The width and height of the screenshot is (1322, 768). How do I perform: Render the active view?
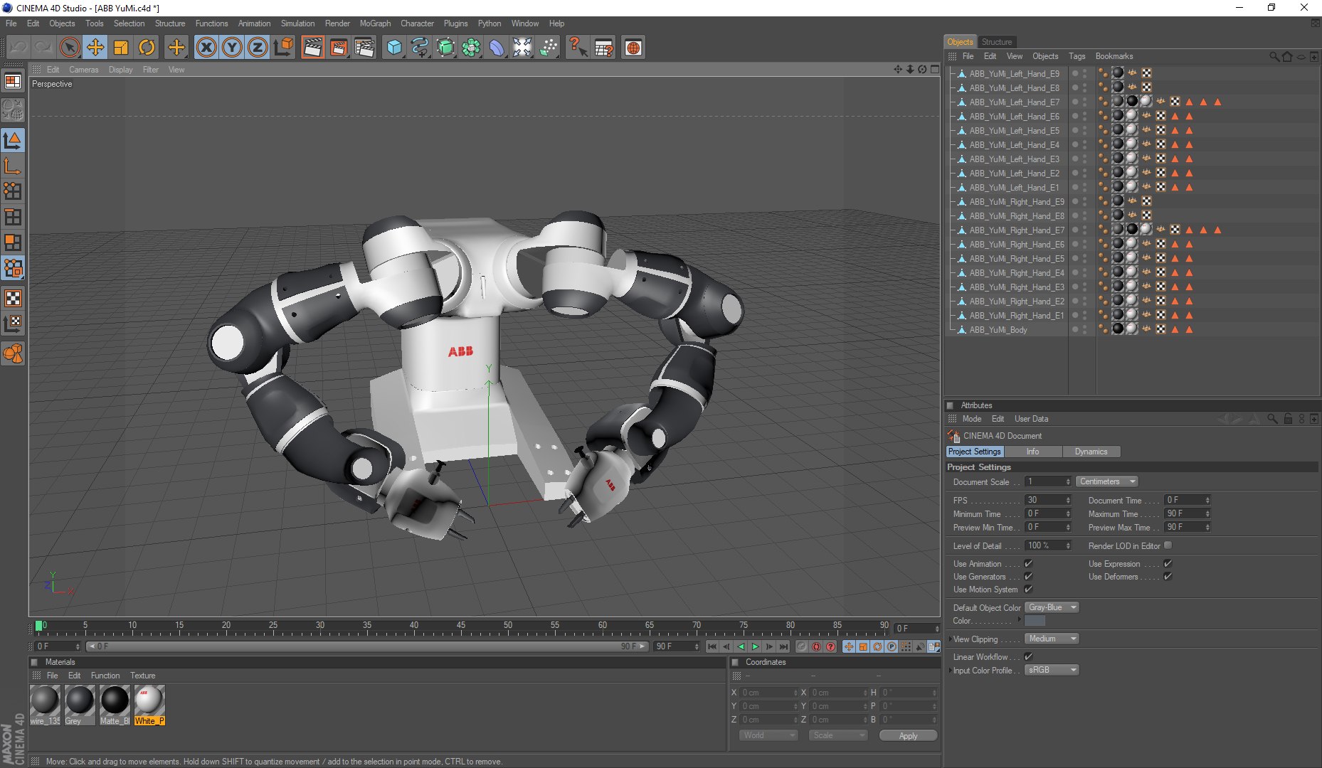point(312,48)
